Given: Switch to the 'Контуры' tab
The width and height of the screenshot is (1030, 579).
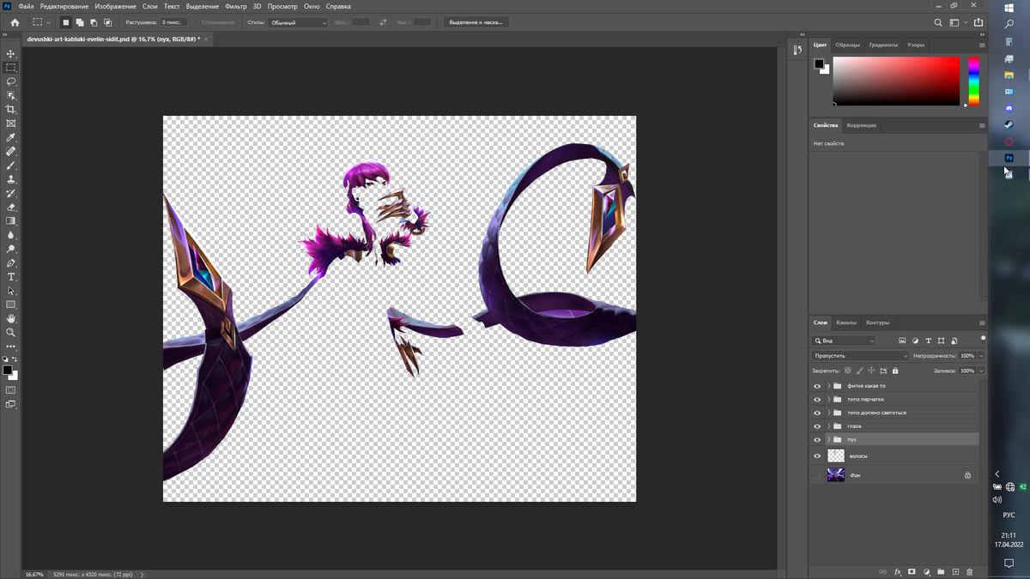Looking at the screenshot, I should (x=877, y=323).
